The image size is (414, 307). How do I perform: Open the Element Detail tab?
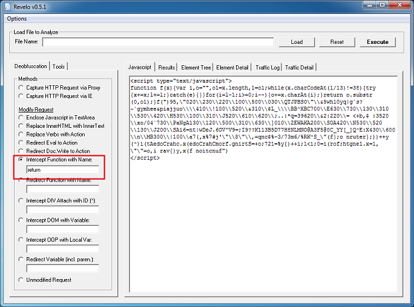click(x=233, y=67)
